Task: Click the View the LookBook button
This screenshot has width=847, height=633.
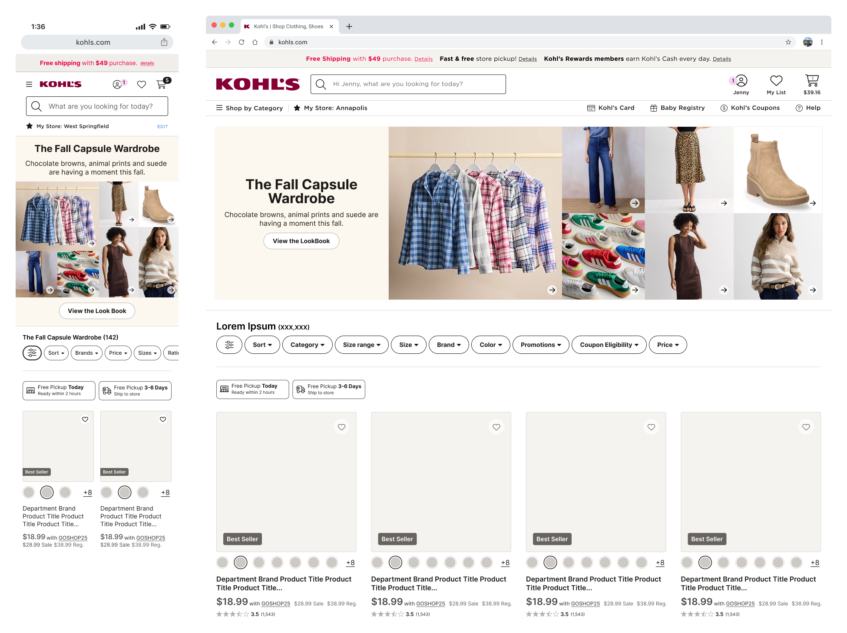Action: coord(301,241)
